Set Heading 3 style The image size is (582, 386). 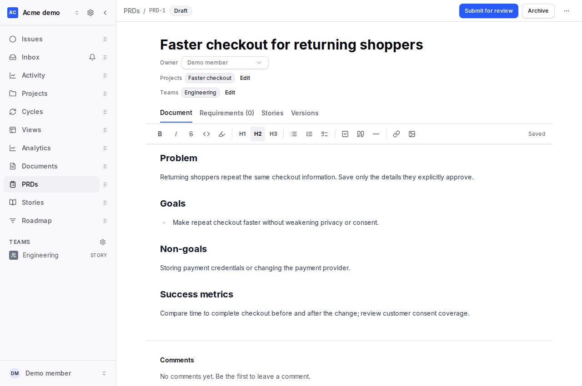(x=273, y=134)
